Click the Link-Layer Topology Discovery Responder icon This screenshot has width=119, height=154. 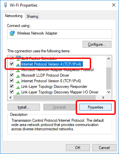(x=18, y=87)
